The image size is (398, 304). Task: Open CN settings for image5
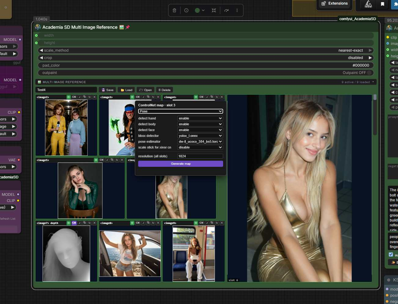click(101, 160)
